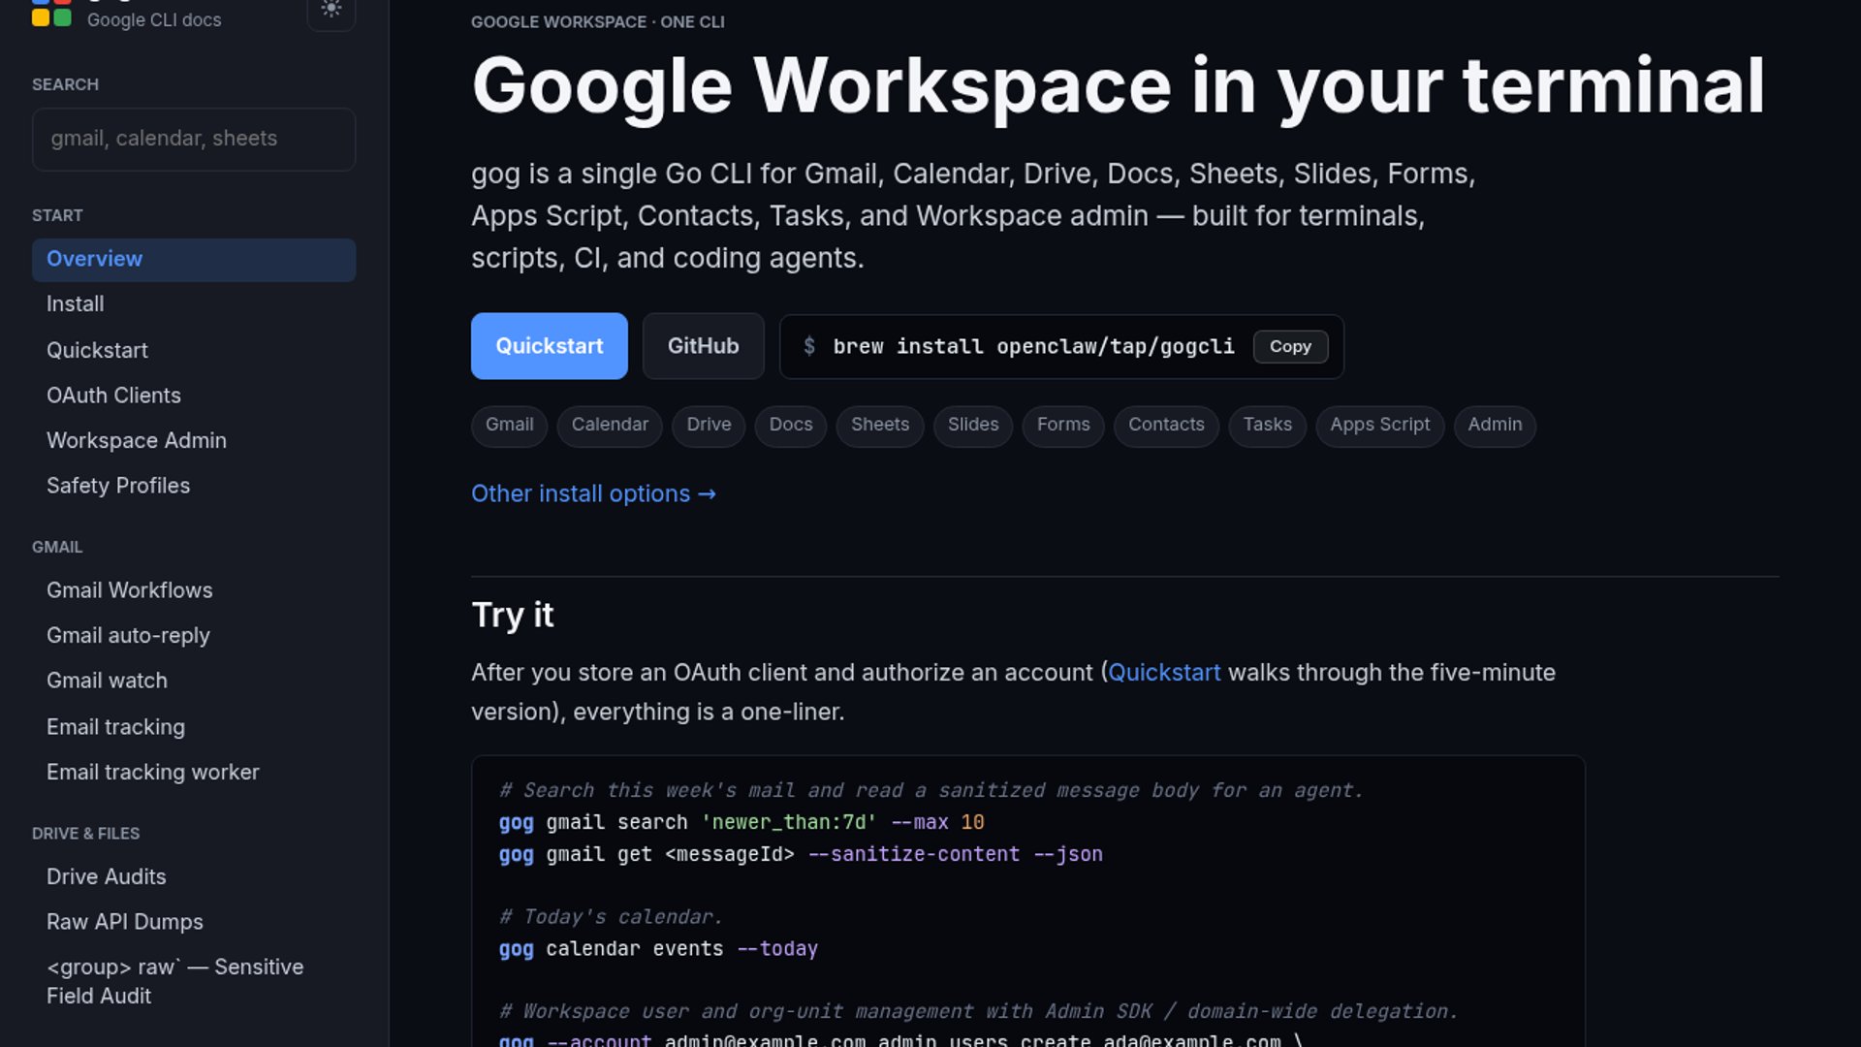Viewport: 1861px width, 1047px height.
Task: Open Raw API Dumps page
Action: pyautogui.click(x=194, y=922)
